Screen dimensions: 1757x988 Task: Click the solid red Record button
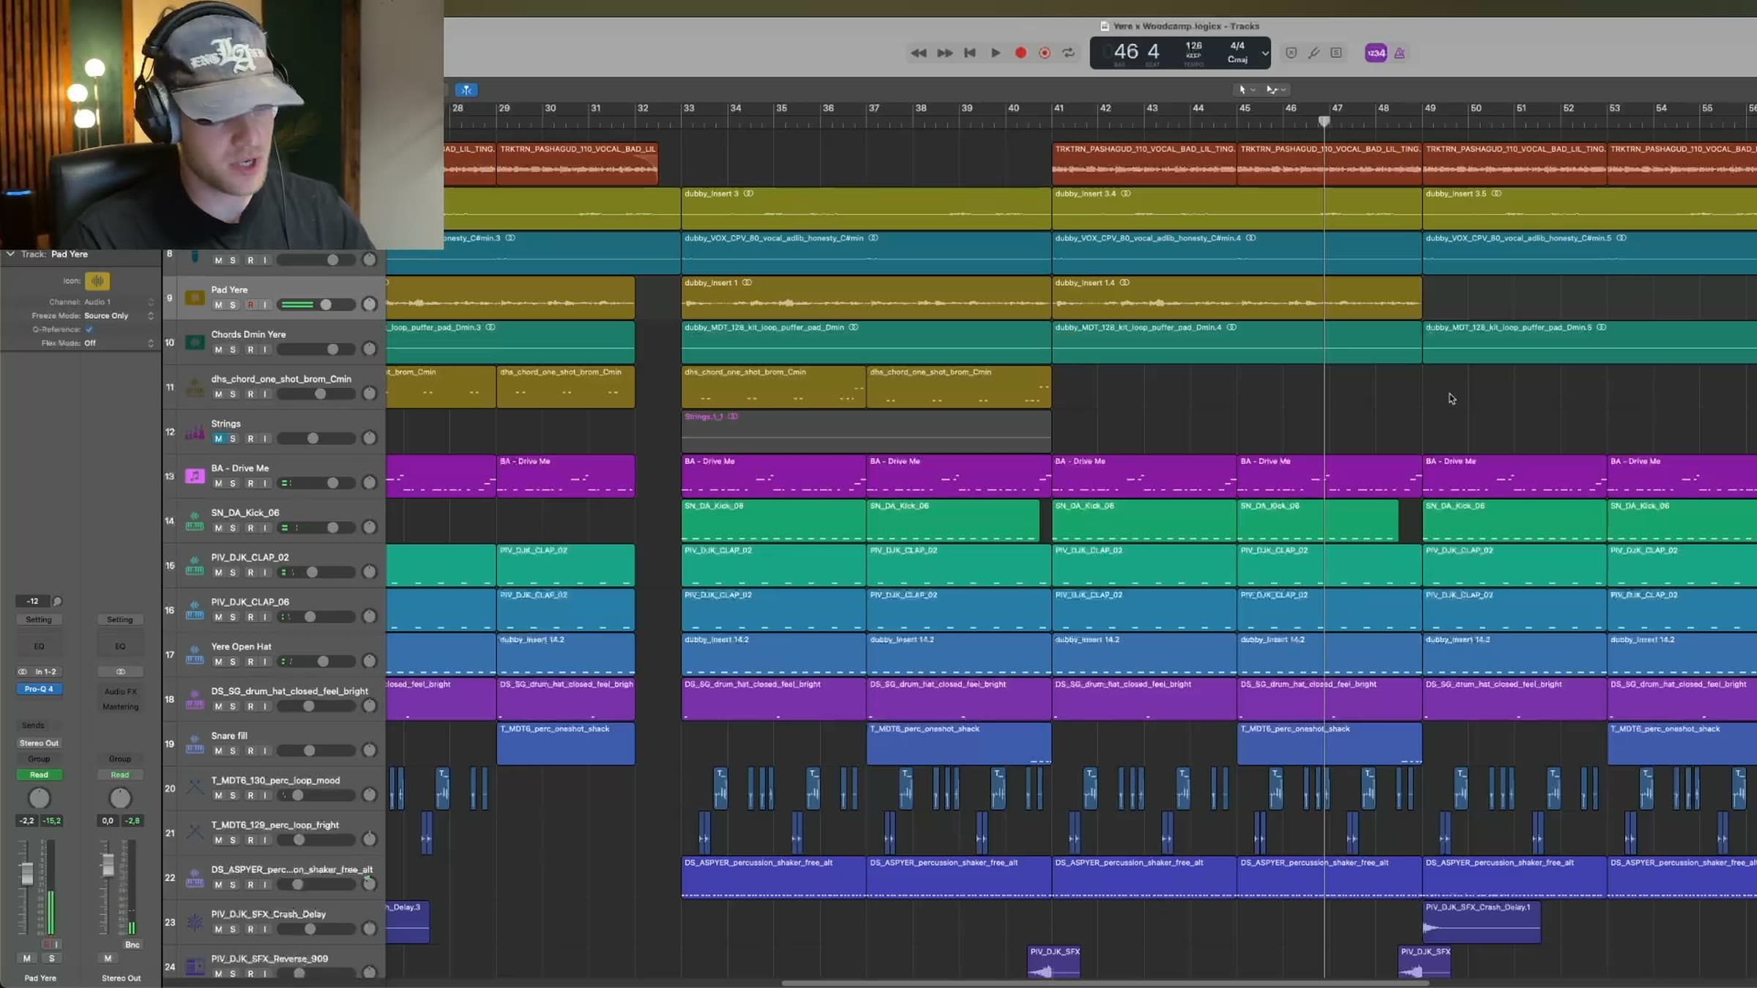coord(1021,53)
